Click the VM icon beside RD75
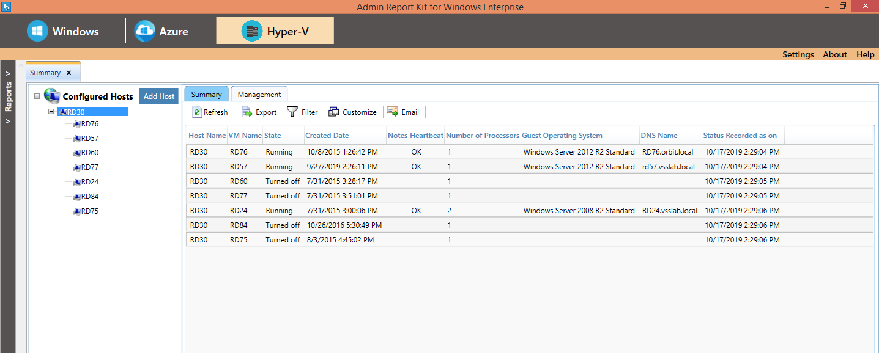This screenshot has width=879, height=353. point(77,211)
